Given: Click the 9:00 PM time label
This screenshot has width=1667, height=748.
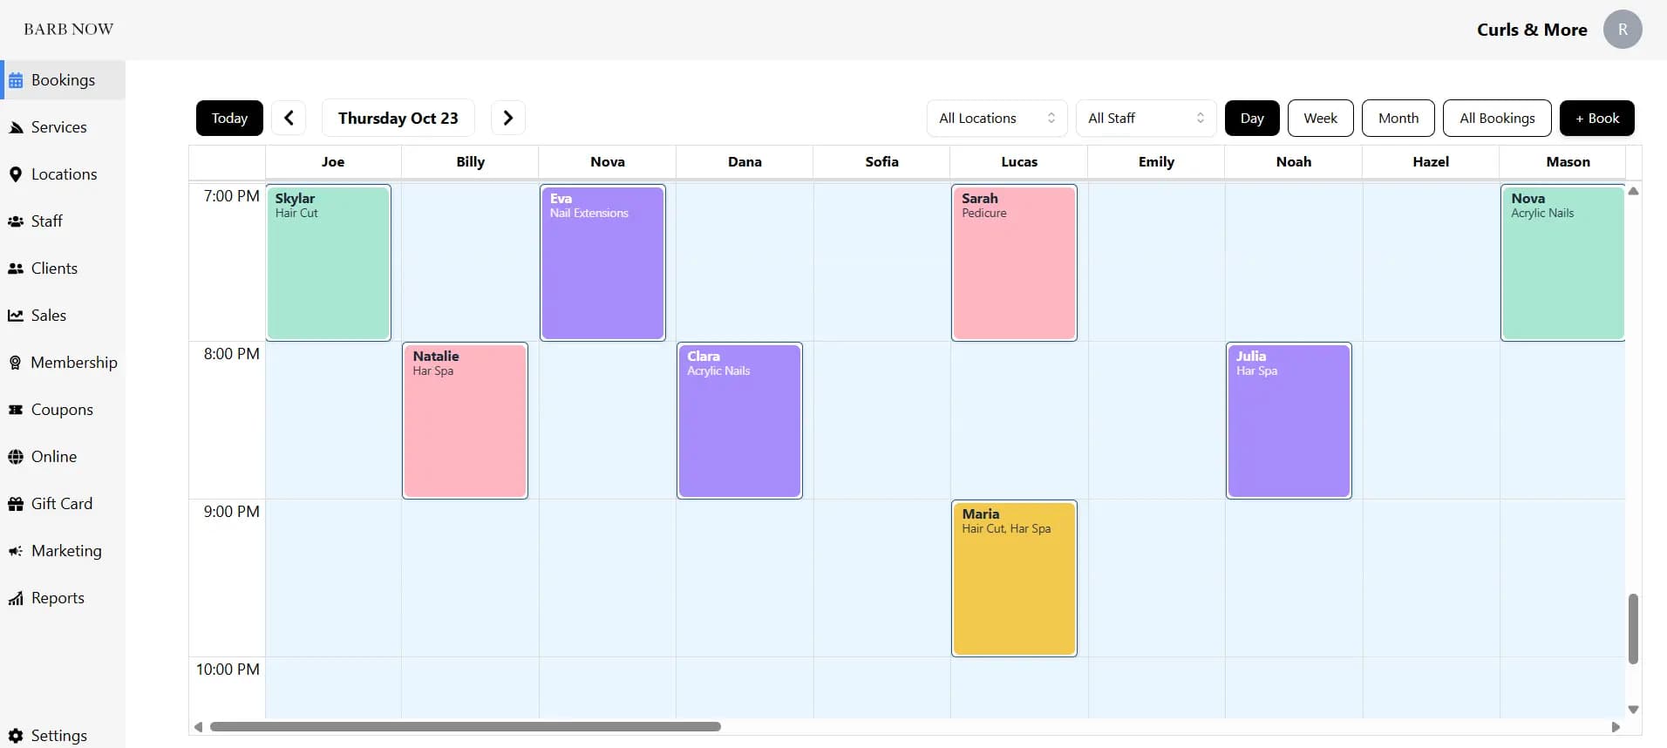Looking at the screenshot, I should click(x=231, y=512).
